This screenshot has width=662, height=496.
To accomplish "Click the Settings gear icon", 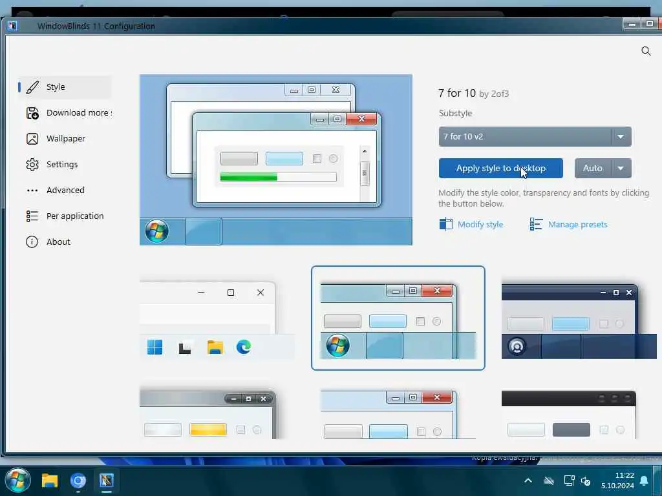I will click(x=32, y=165).
